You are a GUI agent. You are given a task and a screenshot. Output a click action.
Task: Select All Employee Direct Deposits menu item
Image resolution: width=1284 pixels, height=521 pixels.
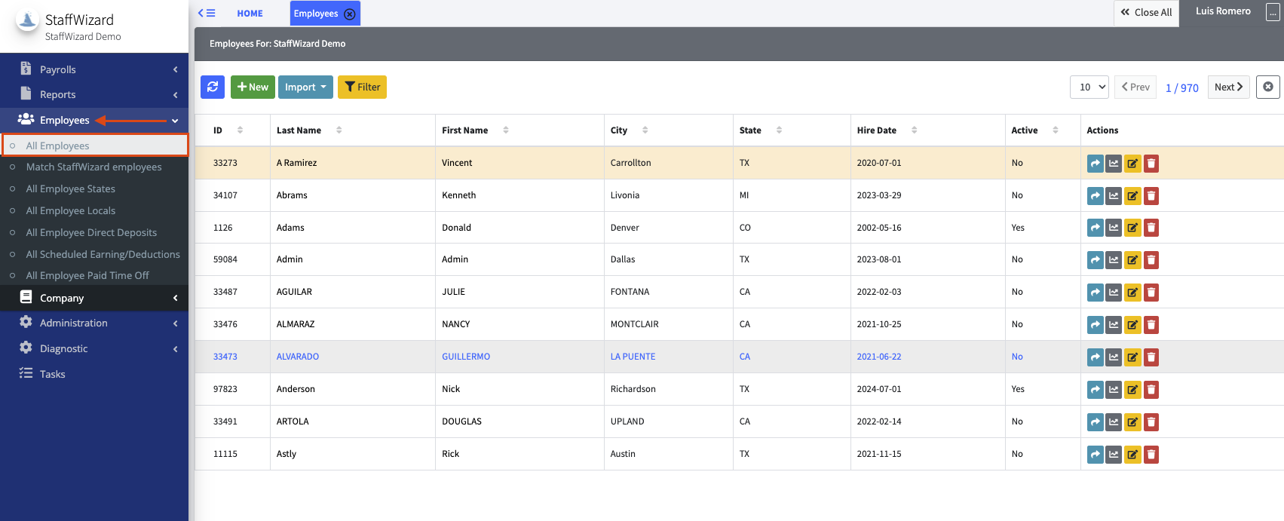[91, 232]
